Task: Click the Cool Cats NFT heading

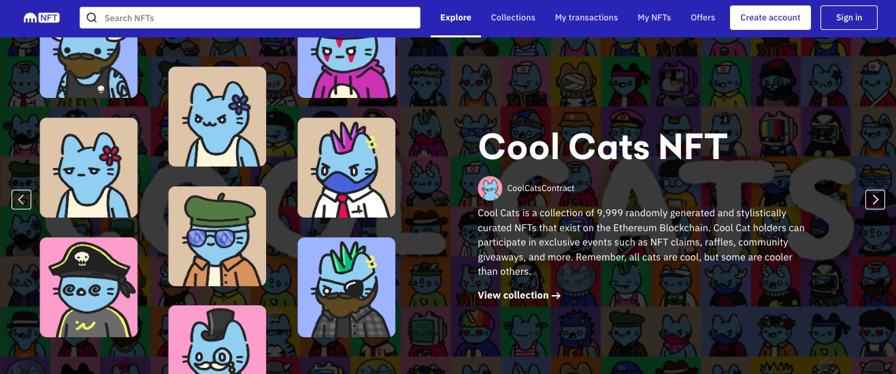Action: [x=603, y=146]
